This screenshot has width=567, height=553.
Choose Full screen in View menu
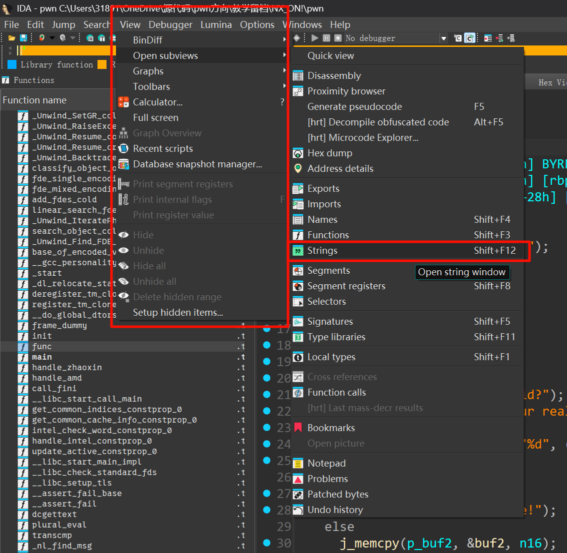coord(202,118)
